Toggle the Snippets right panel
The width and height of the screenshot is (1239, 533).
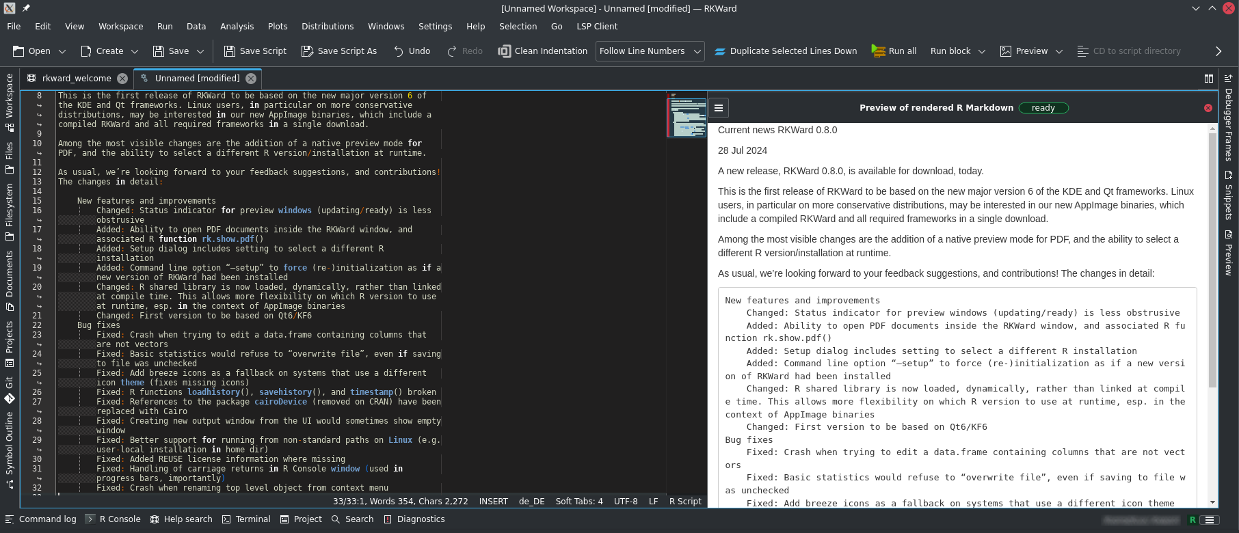[1228, 195]
